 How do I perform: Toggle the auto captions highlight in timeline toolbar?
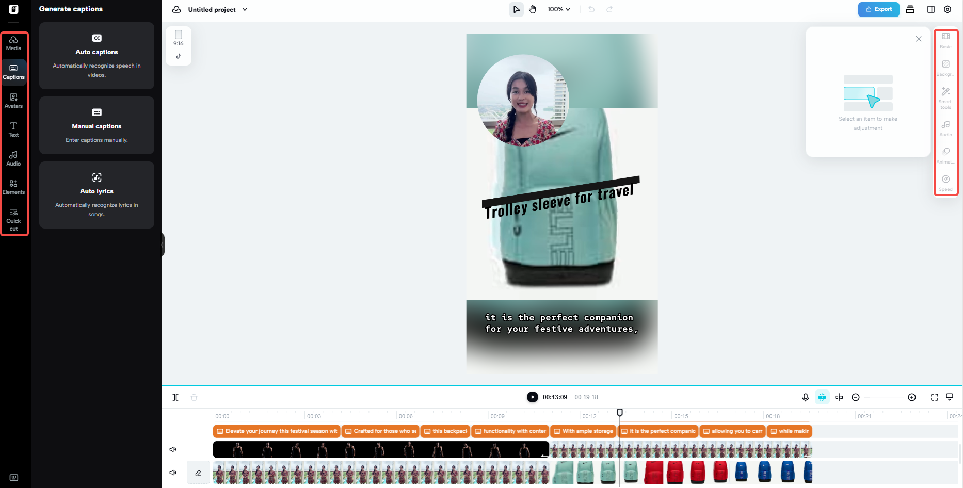(x=822, y=397)
